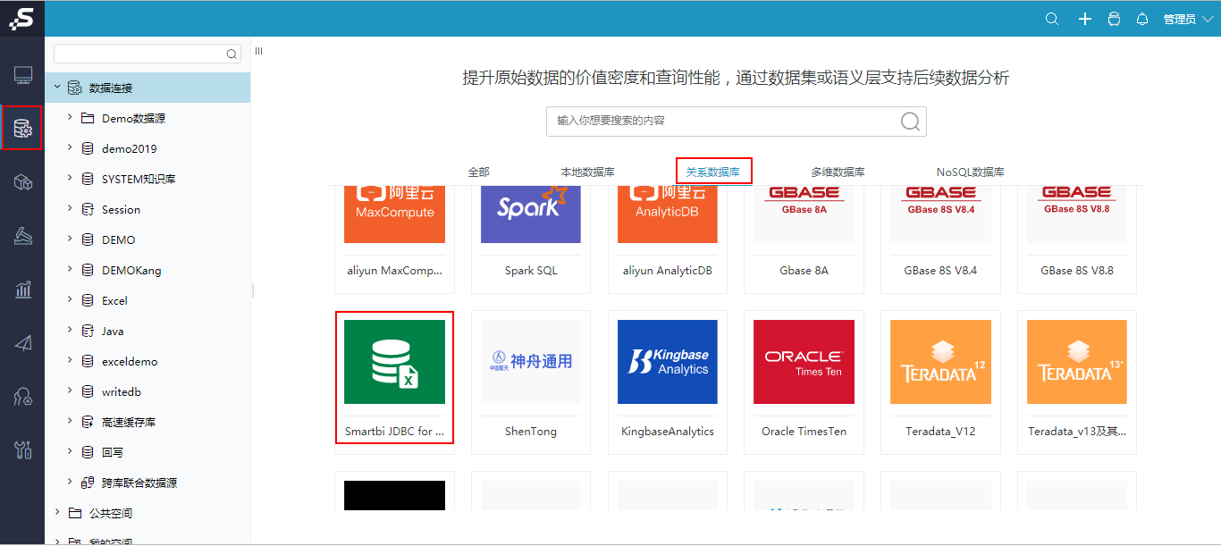Expand the Excel data source node
The height and width of the screenshot is (546, 1221).
[x=70, y=299]
